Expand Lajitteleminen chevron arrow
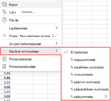The width and height of the screenshot is (111, 101). click(x=57, y=28)
